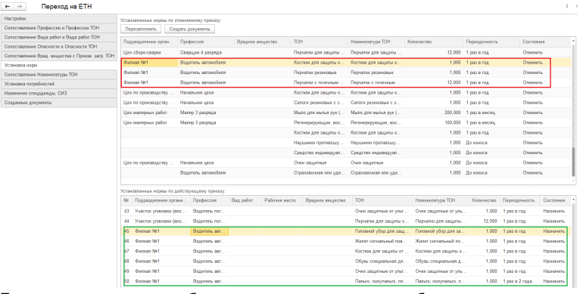Select Пальто, полупальто ТОН cell in row 50
The image size is (586, 294).
[x=382, y=281]
